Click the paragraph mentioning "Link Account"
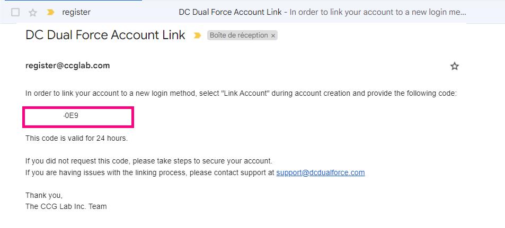The image size is (505, 228). [241, 94]
